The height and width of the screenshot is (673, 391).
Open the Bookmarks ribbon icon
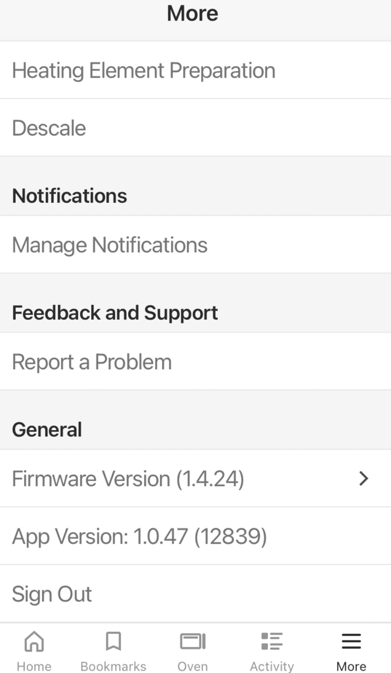113,641
